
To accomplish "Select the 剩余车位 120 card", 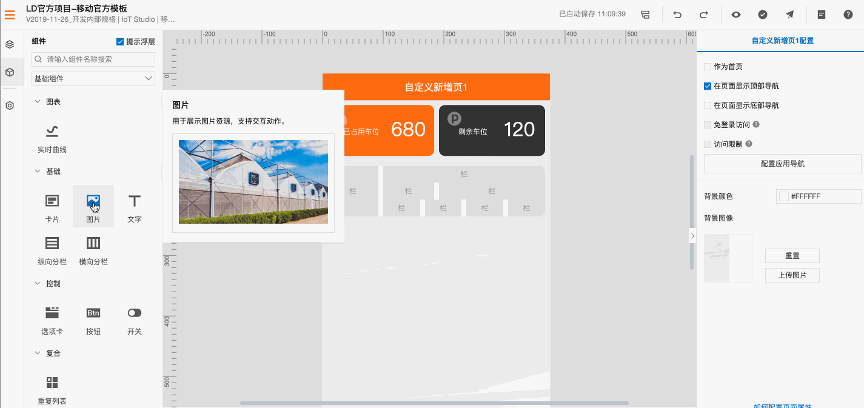I will pyautogui.click(x=492, y=130).
